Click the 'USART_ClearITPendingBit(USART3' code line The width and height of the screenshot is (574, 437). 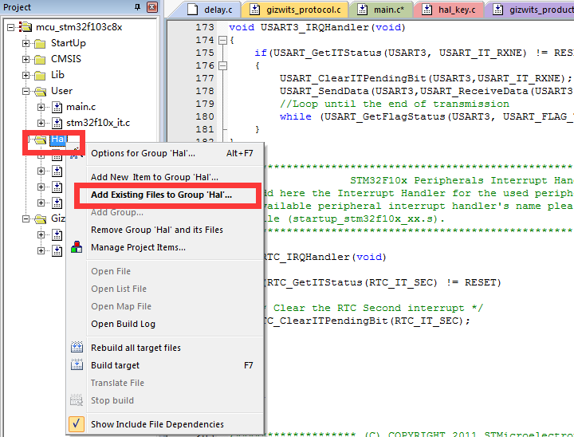pyautogui.click(x=426, y=78)
